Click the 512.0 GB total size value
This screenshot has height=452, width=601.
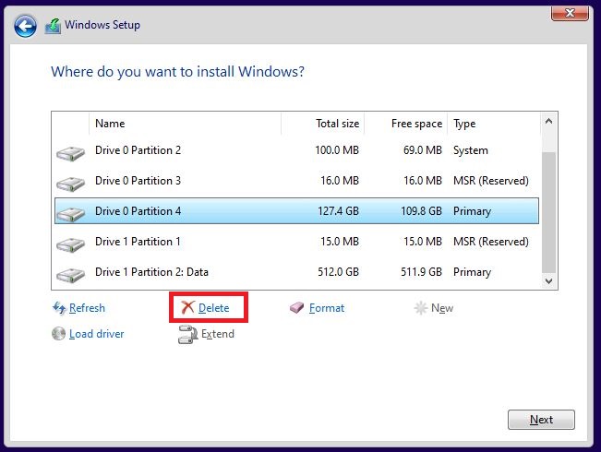pyautogui.click(x=338, y=272)
